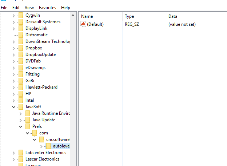Open the File menu
227x166 pixels.
(x=4, y=7)
